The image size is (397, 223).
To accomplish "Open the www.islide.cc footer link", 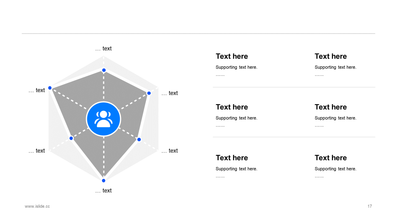I will (37, 206).
